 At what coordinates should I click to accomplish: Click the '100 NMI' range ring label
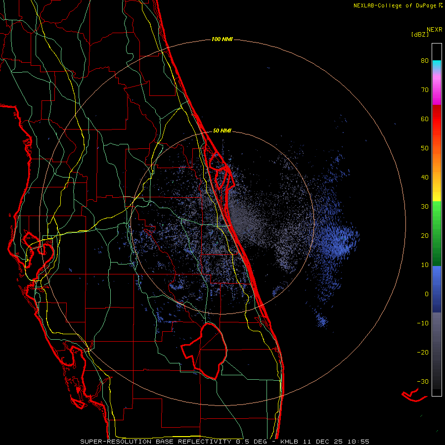click(x=222, y=39)
